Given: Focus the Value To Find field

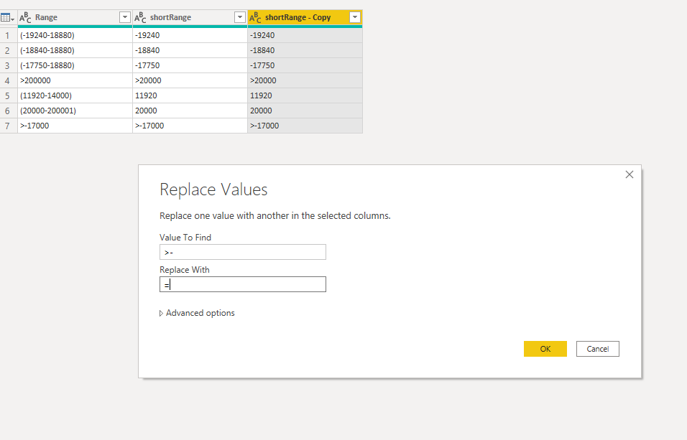Looking at the screenshot, I should coord(243,252).
